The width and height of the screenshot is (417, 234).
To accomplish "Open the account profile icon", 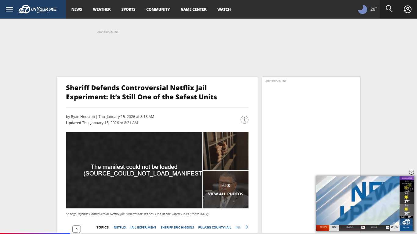I will (408, 9).
